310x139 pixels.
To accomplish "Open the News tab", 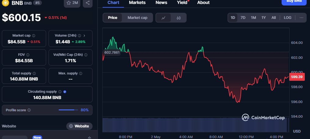I will [161, 2].
